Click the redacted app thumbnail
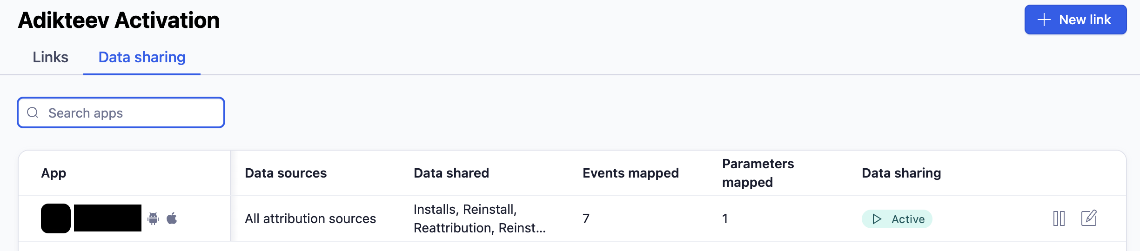 coord(56,218)
